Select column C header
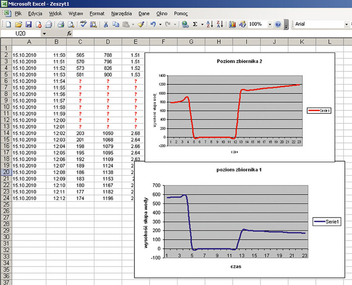The image size is (352, 285). pos(79,42)
